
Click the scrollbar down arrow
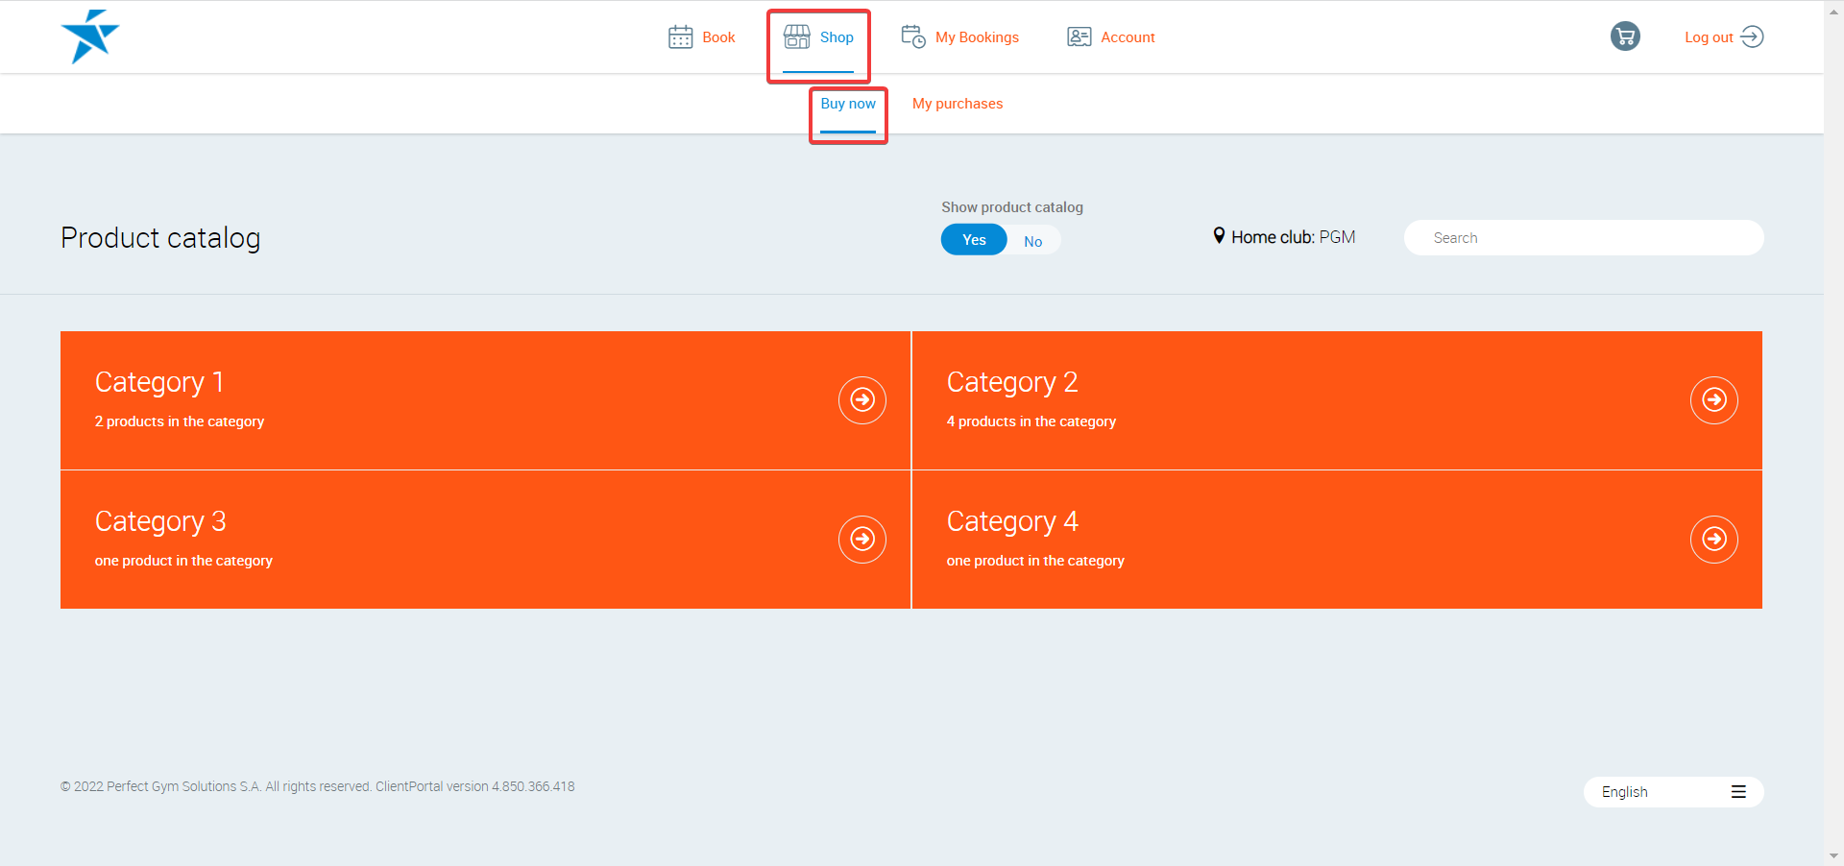point(1833,855)
